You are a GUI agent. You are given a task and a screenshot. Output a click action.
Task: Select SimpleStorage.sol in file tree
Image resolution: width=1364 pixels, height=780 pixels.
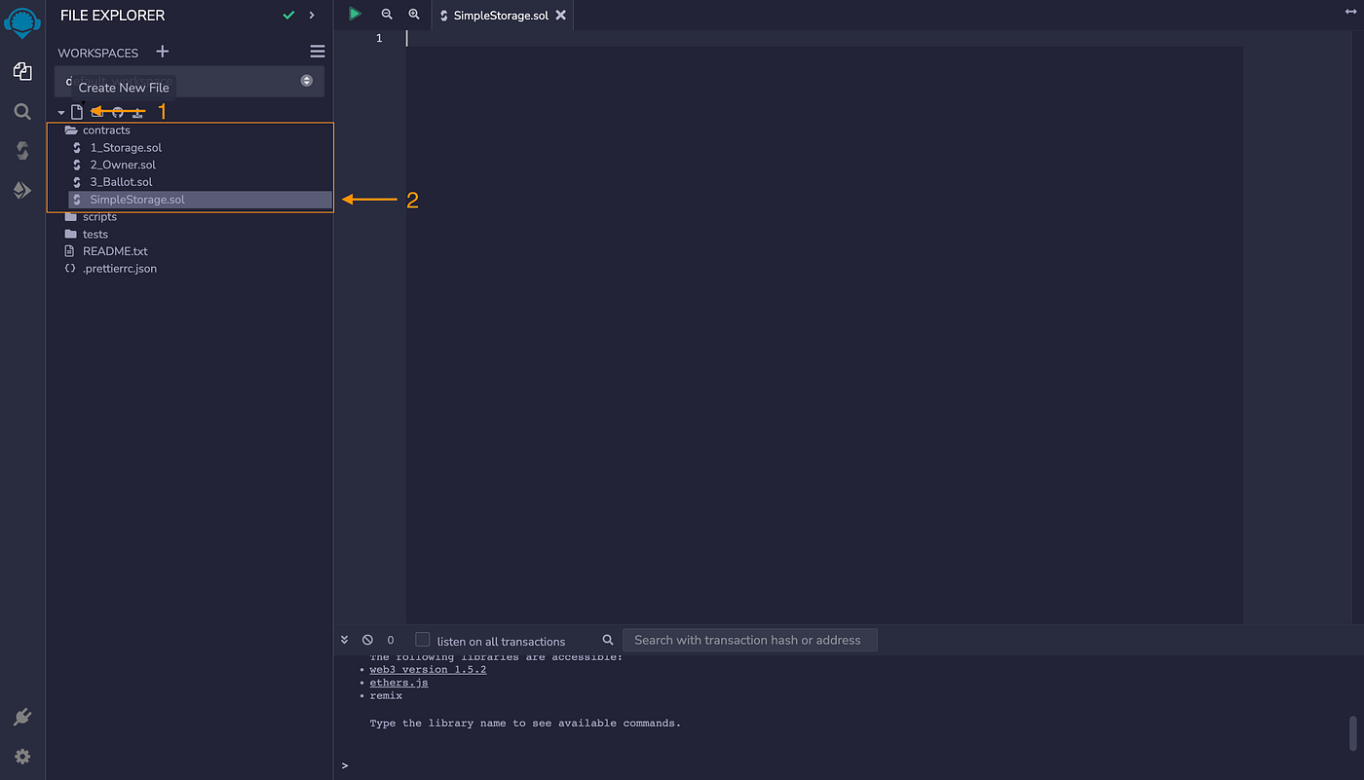click(200, 200)
